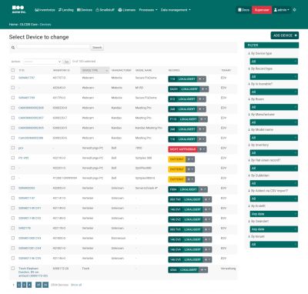
Task: Go to Devices in the top navigation
Action: 85,10
